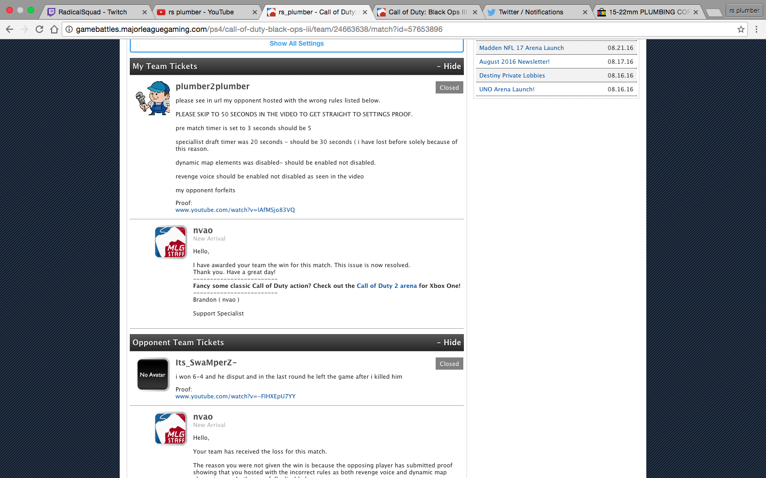Open UNO Arena Launch! news link

(506, 89)
